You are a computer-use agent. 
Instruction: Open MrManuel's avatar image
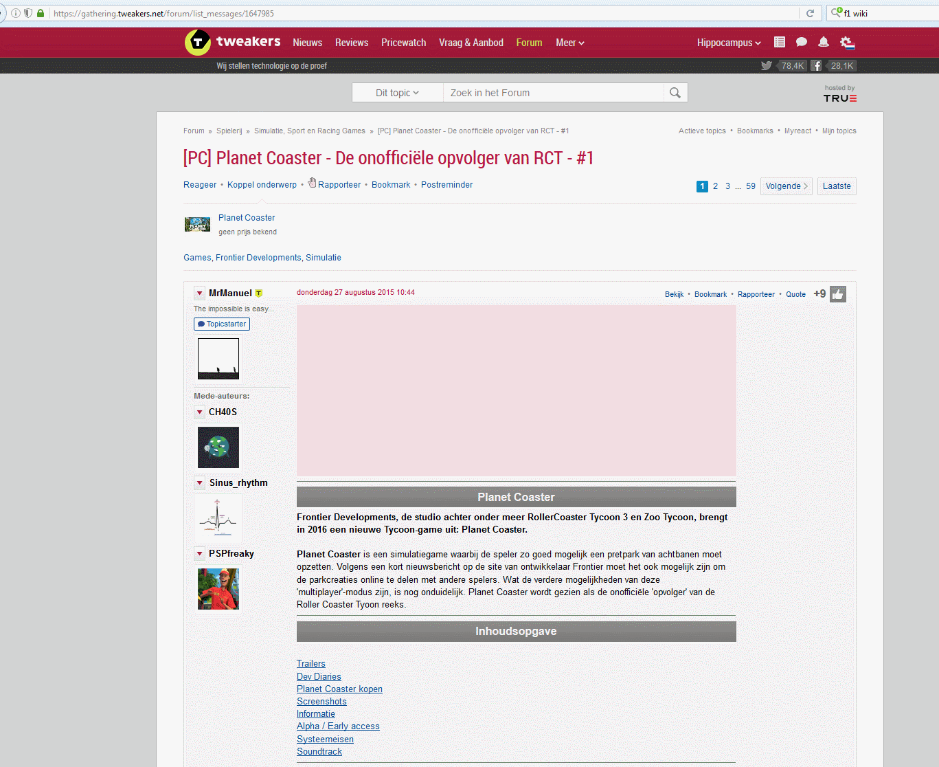pyautogui.click(x=218, y=359)
